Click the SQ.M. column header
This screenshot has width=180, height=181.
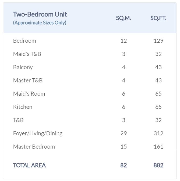coord(123,18)
